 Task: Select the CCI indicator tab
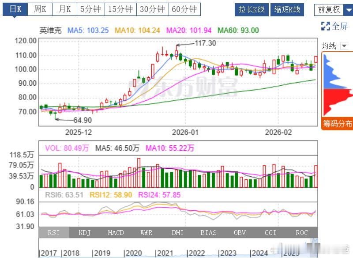270,232
